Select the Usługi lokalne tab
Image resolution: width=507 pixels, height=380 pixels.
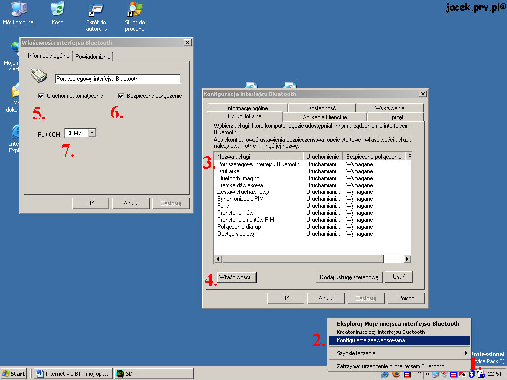245,116
